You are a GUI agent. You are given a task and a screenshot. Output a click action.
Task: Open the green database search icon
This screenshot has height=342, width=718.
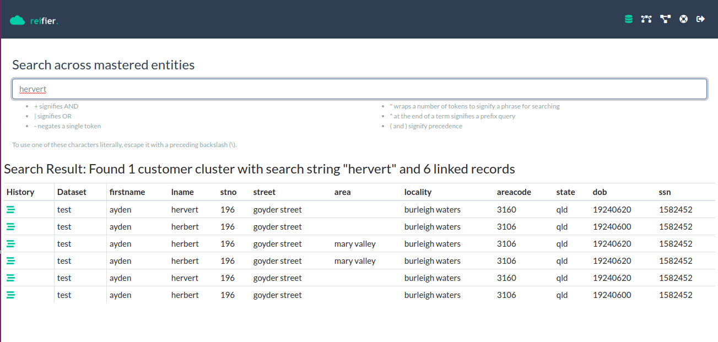pyautogui.click(x=628, y=18)
